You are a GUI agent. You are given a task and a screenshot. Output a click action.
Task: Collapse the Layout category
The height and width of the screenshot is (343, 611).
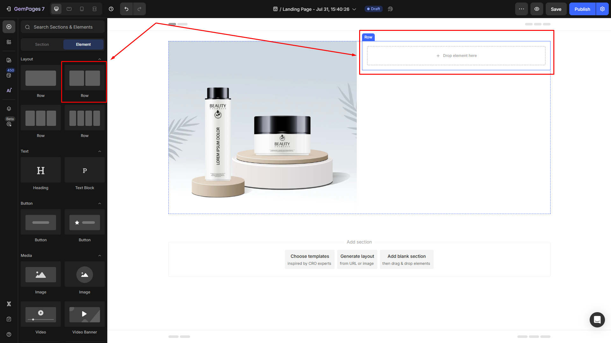tap(100, 59)
